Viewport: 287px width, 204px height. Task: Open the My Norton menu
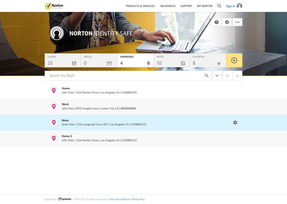pyautogui.click(x=205, y=6)
